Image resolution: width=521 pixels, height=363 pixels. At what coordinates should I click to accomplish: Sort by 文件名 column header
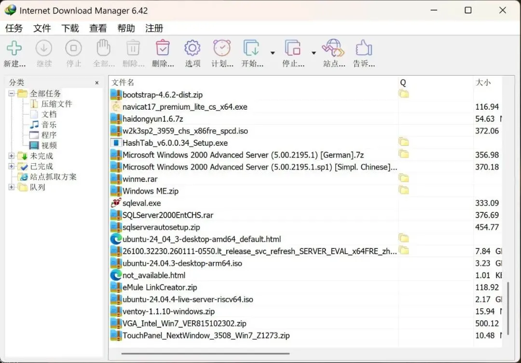click(x=254, y=82)
